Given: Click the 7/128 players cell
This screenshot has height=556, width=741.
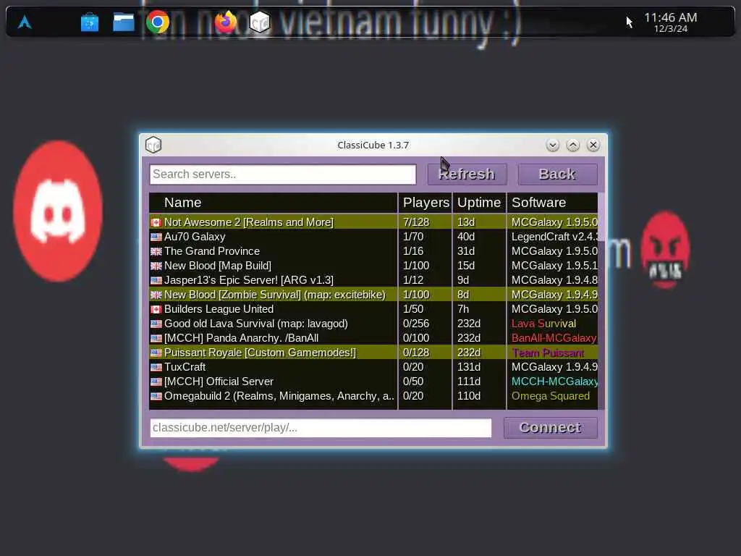Looking at the screenshot, I should (x=416, y=222).
